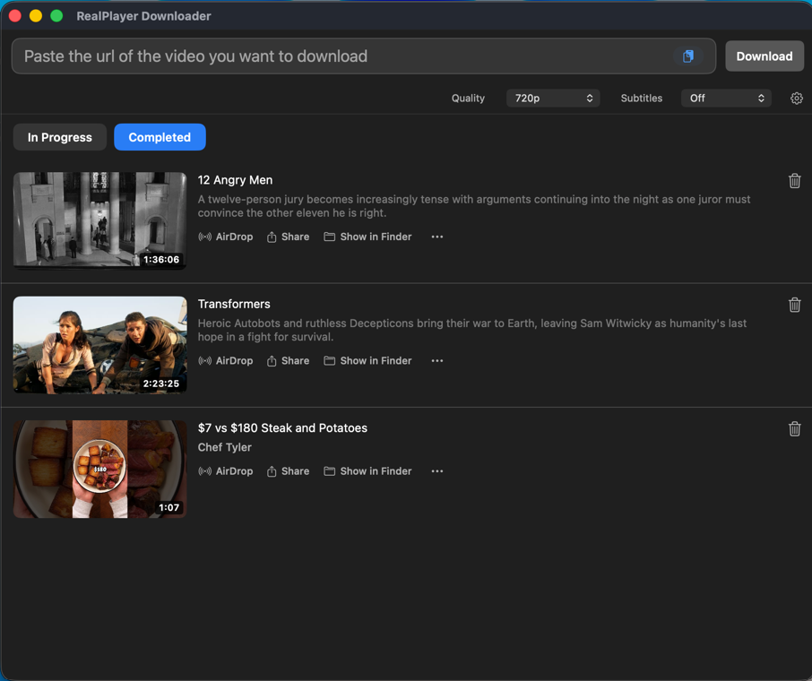AirDrop the 12 Angry Men video
Viewport: 812px width, 681px height.
pyautogui.click(x=226, y=237)
